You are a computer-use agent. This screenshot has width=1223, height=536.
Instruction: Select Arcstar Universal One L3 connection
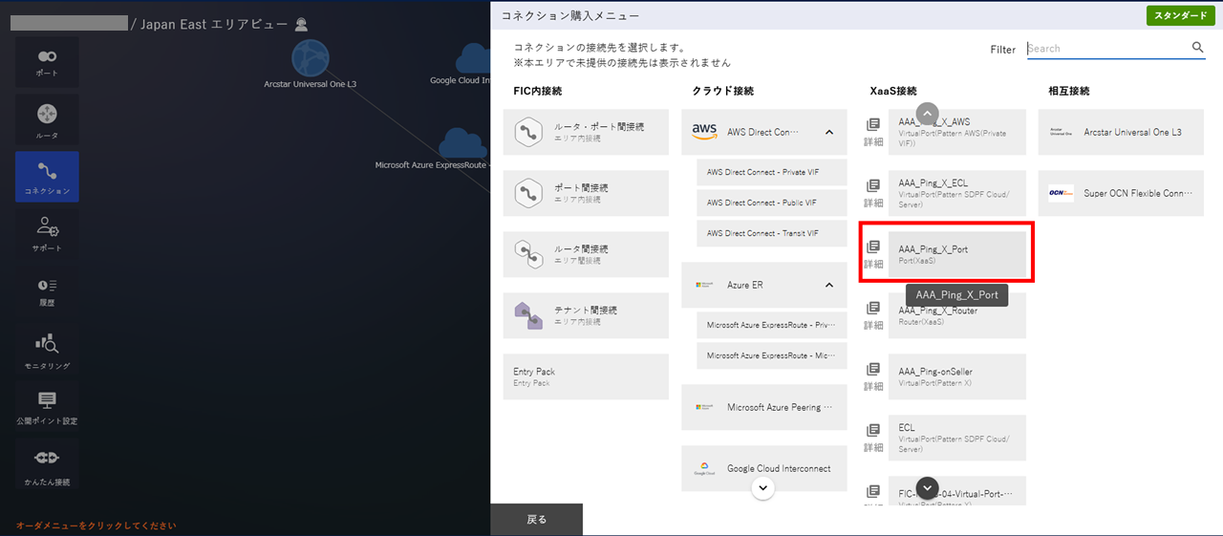[1121, 132]
